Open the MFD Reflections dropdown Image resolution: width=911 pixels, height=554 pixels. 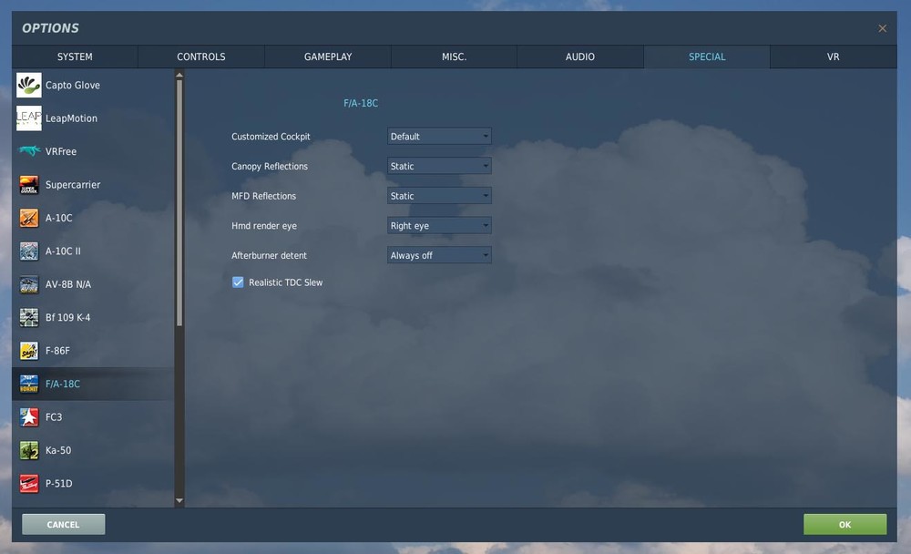tap(439, 196)
